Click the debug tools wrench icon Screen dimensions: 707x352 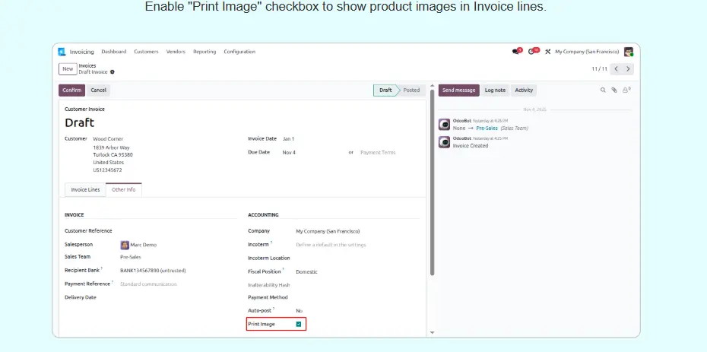coord(547,52)
